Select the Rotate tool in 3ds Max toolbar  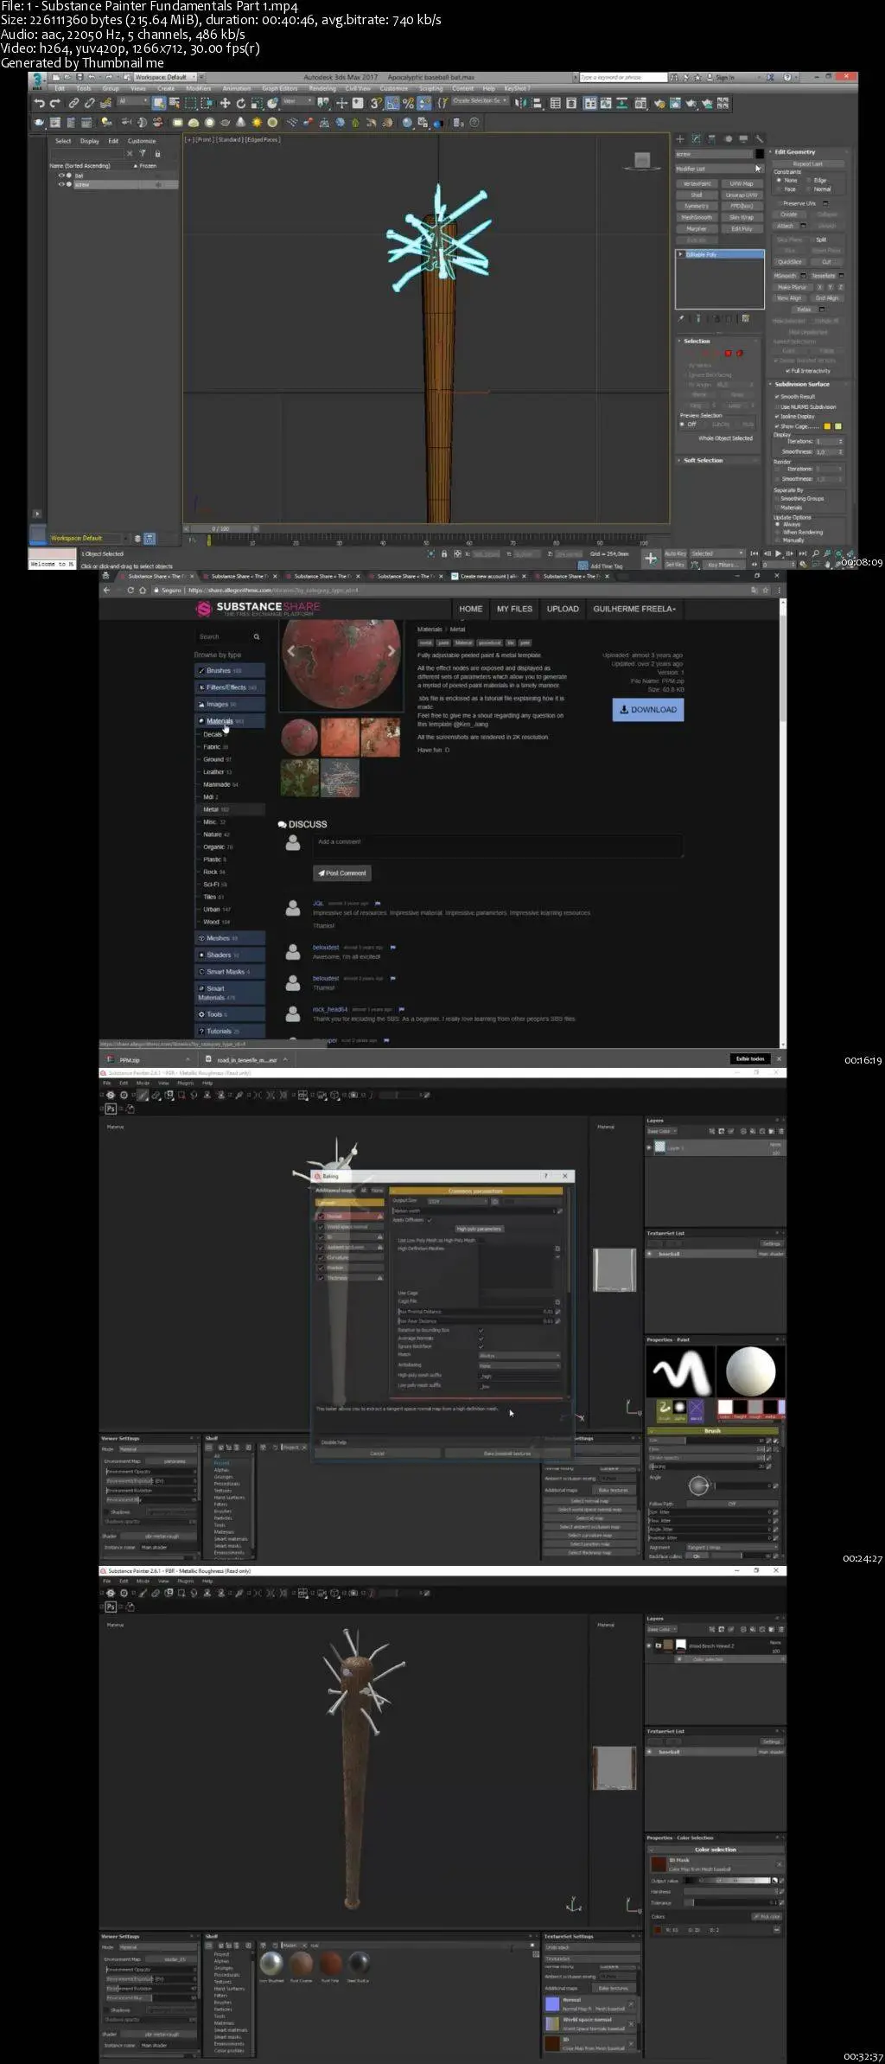click(239, 103)
